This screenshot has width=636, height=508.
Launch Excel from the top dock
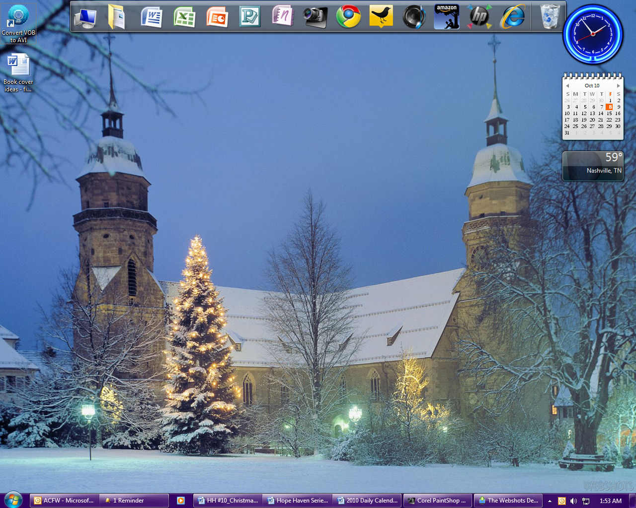(184, 17)
